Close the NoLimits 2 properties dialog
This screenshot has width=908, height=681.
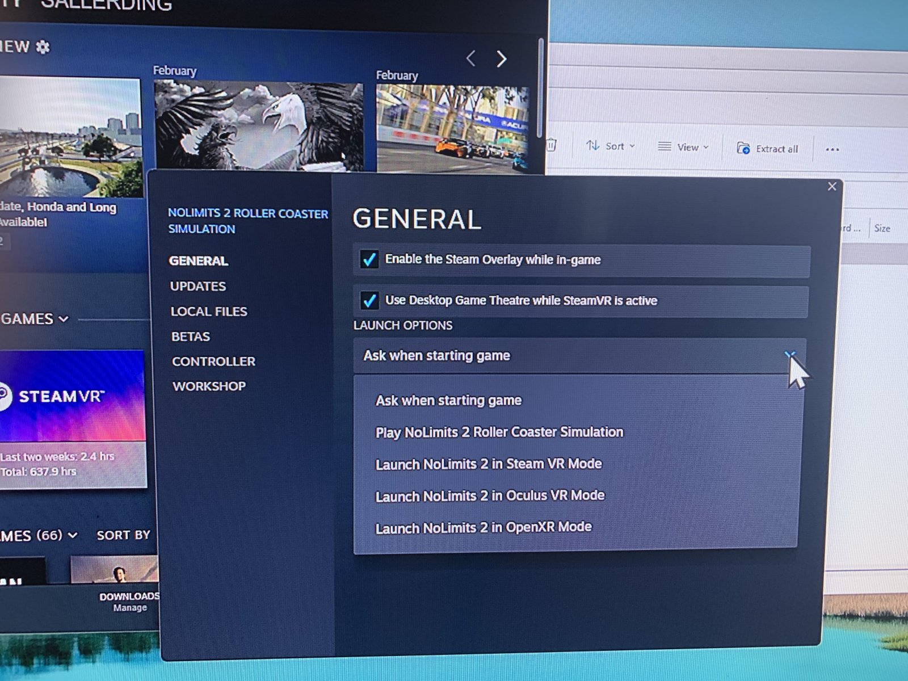[832, 187]
